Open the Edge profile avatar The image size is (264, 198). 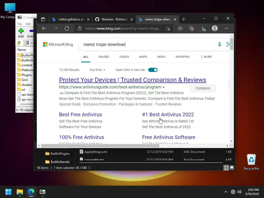(x=215, y=28)
